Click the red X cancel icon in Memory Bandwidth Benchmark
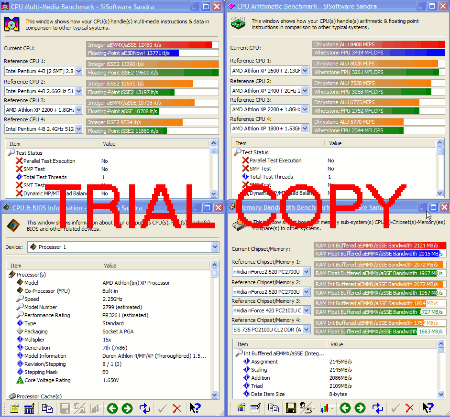The height and width of the screenshot is (417, 450). (x=410, y=408)
